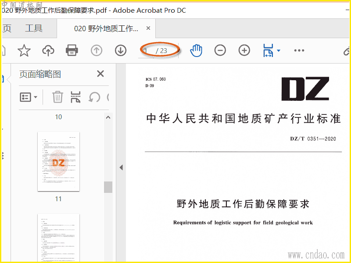351x263 pixels.
Task: Show more tools via three-dot icon
Action: coord(299,50)
